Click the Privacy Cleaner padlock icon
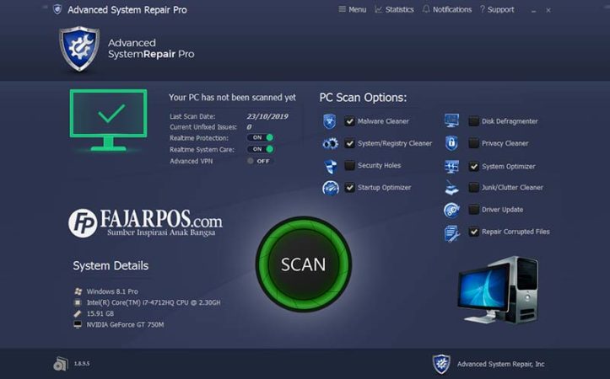 pyautogui.click(x=451, y=143)
